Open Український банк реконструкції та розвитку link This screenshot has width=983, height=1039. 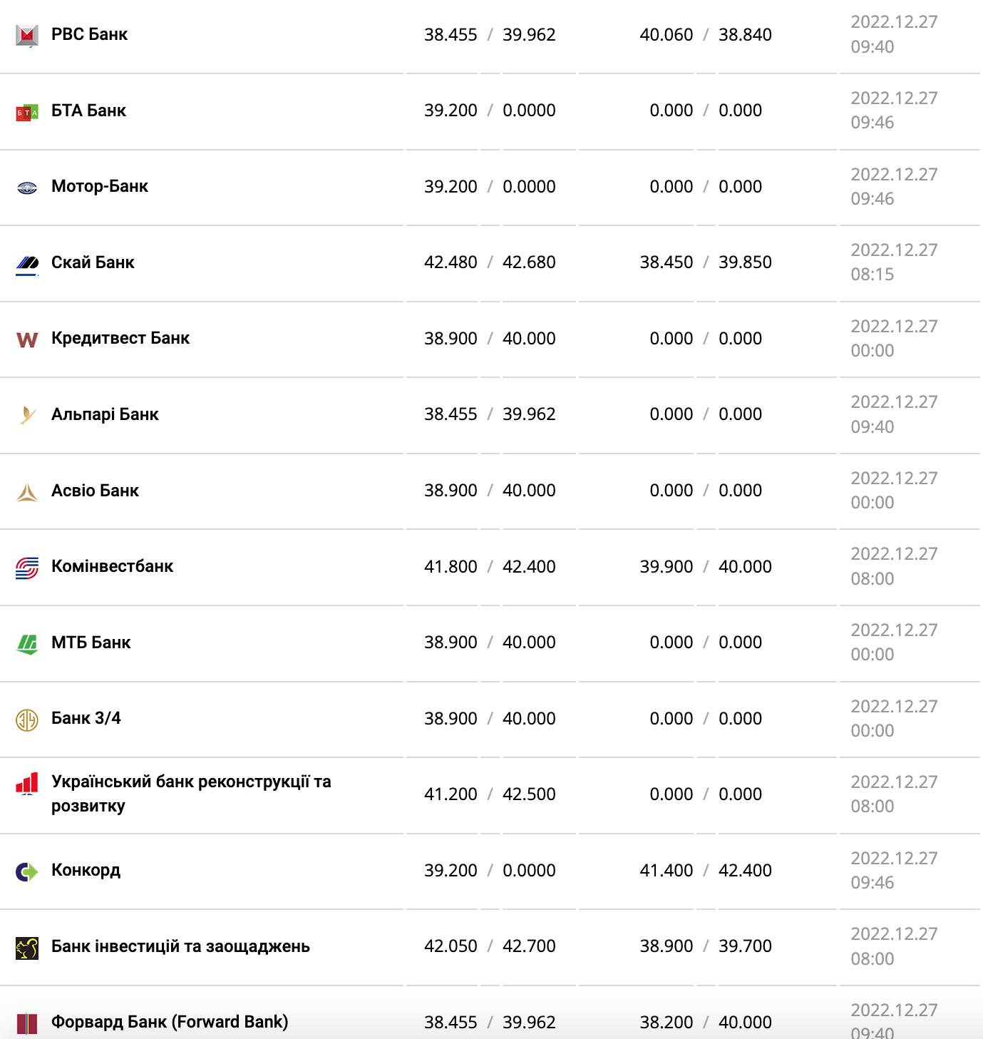191,793
